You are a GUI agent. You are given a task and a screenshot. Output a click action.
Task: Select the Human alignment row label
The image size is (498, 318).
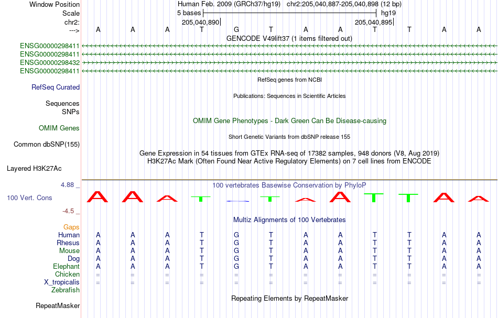69,235
